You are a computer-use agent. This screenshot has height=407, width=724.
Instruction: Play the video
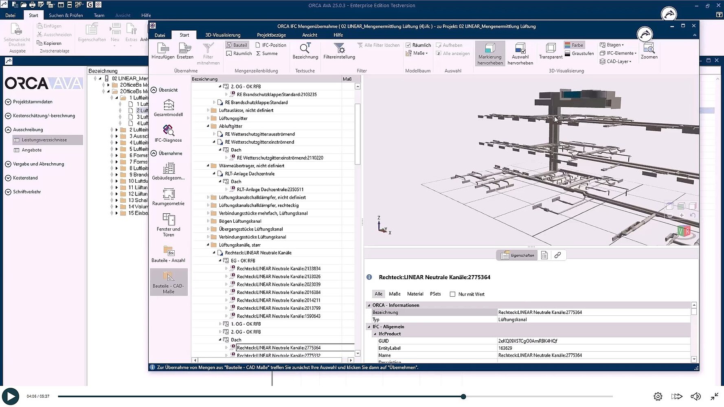point(11,396)
